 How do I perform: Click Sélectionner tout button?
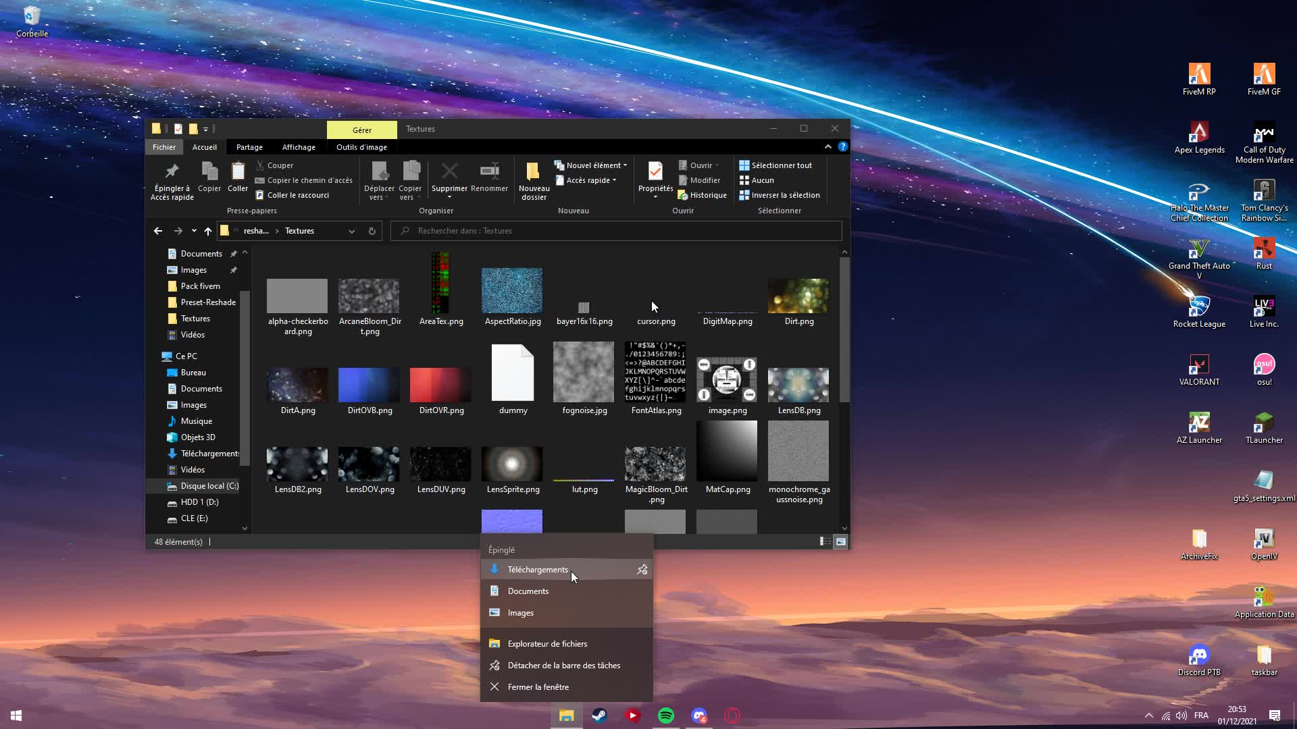(x=775, y=165)
